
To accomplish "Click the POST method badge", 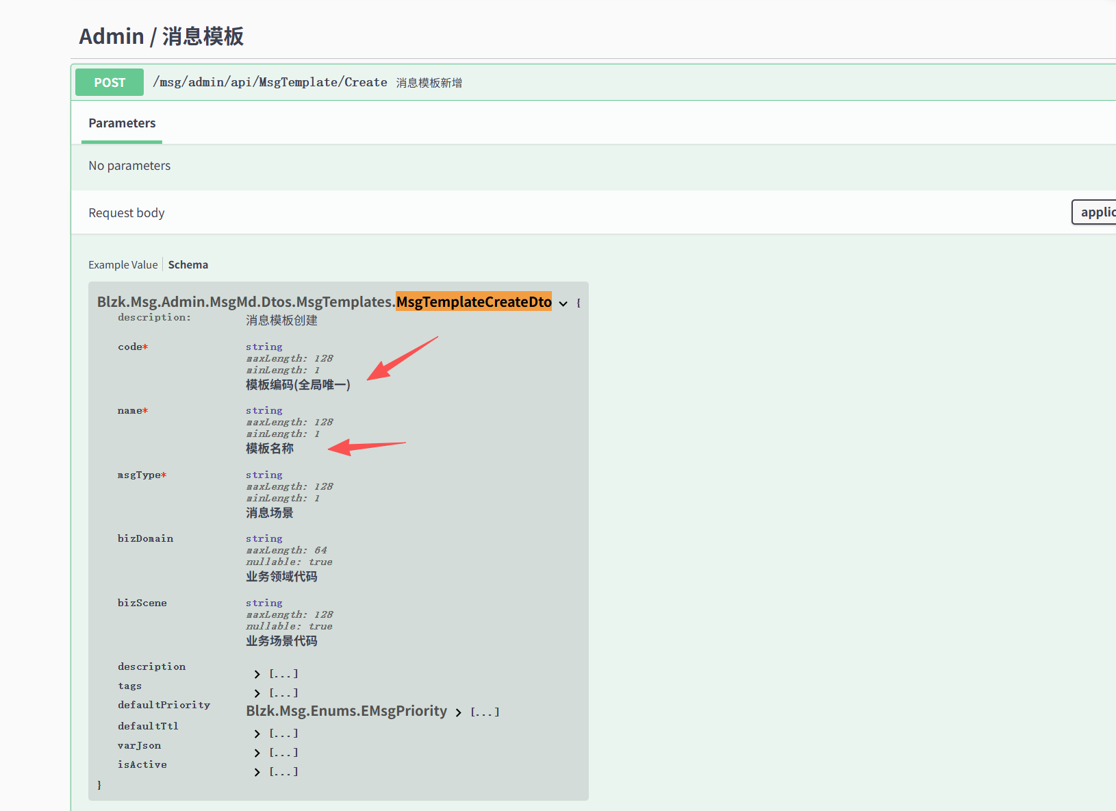I will coord(110,82).
